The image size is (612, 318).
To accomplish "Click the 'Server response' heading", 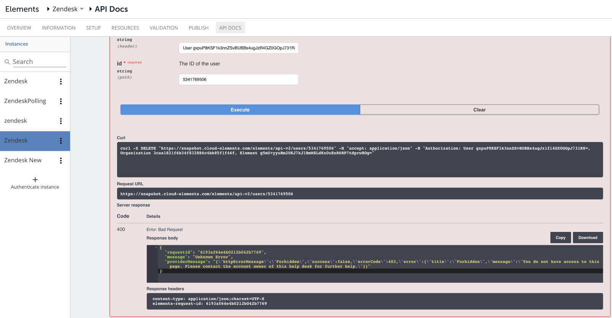I will [x=133, y=205].
